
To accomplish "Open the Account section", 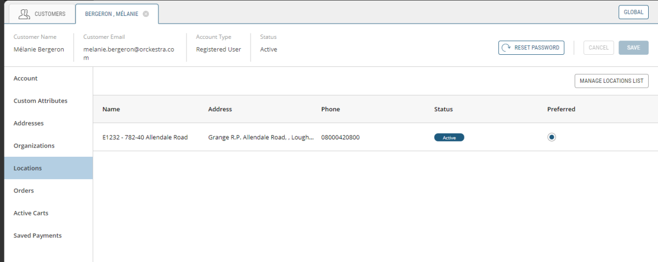I will tap(26, 78).
